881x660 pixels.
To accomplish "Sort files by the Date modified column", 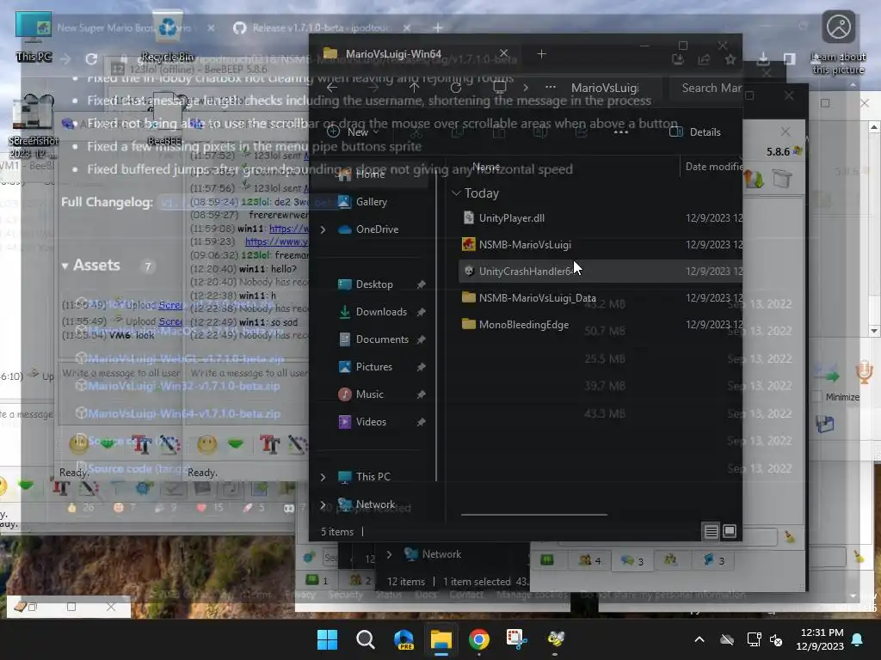I will [x=713, y=167].
